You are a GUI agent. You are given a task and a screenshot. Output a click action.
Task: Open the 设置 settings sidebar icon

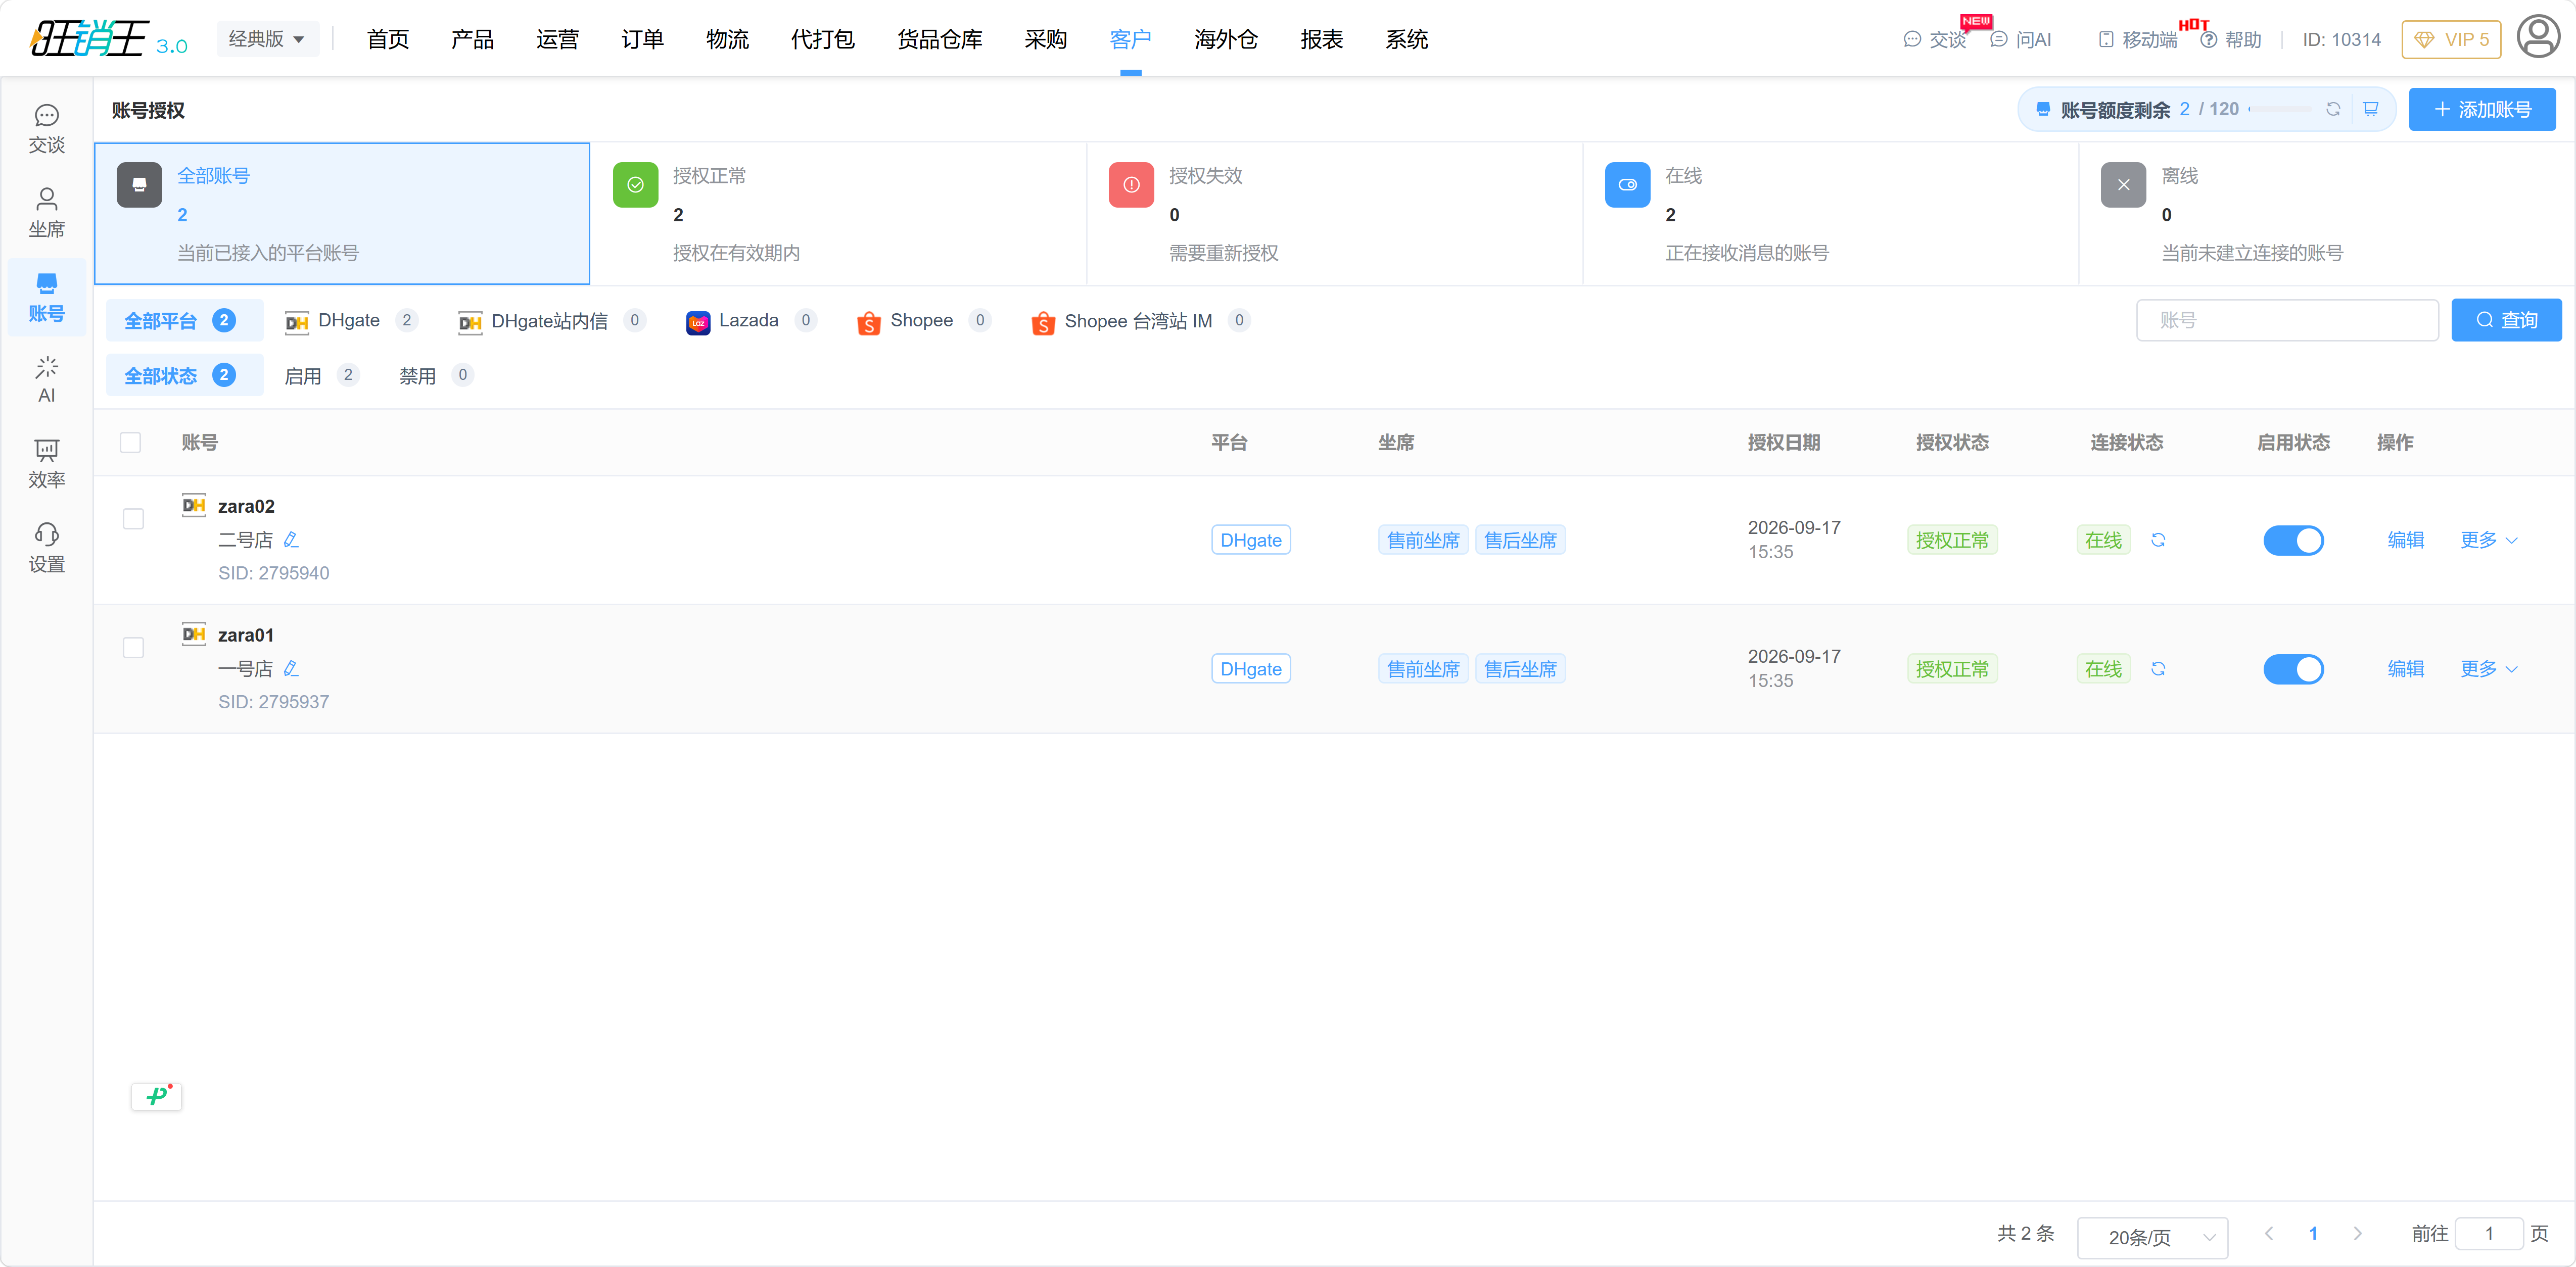(46, 548)
